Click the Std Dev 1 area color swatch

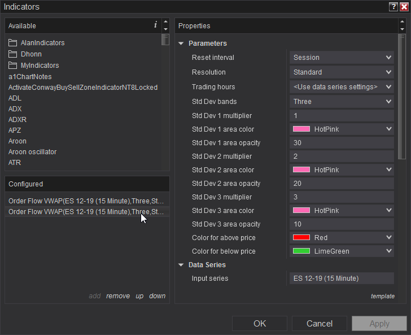(x=301, y=129)
